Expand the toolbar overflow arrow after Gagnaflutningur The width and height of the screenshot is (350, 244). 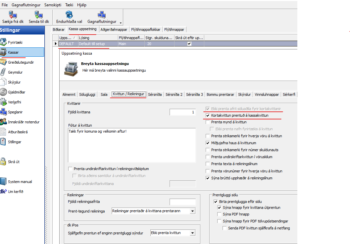121,23
